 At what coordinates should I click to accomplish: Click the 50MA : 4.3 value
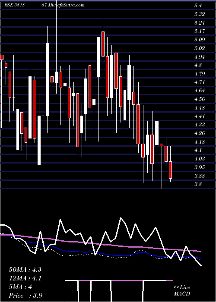point(25,269)
